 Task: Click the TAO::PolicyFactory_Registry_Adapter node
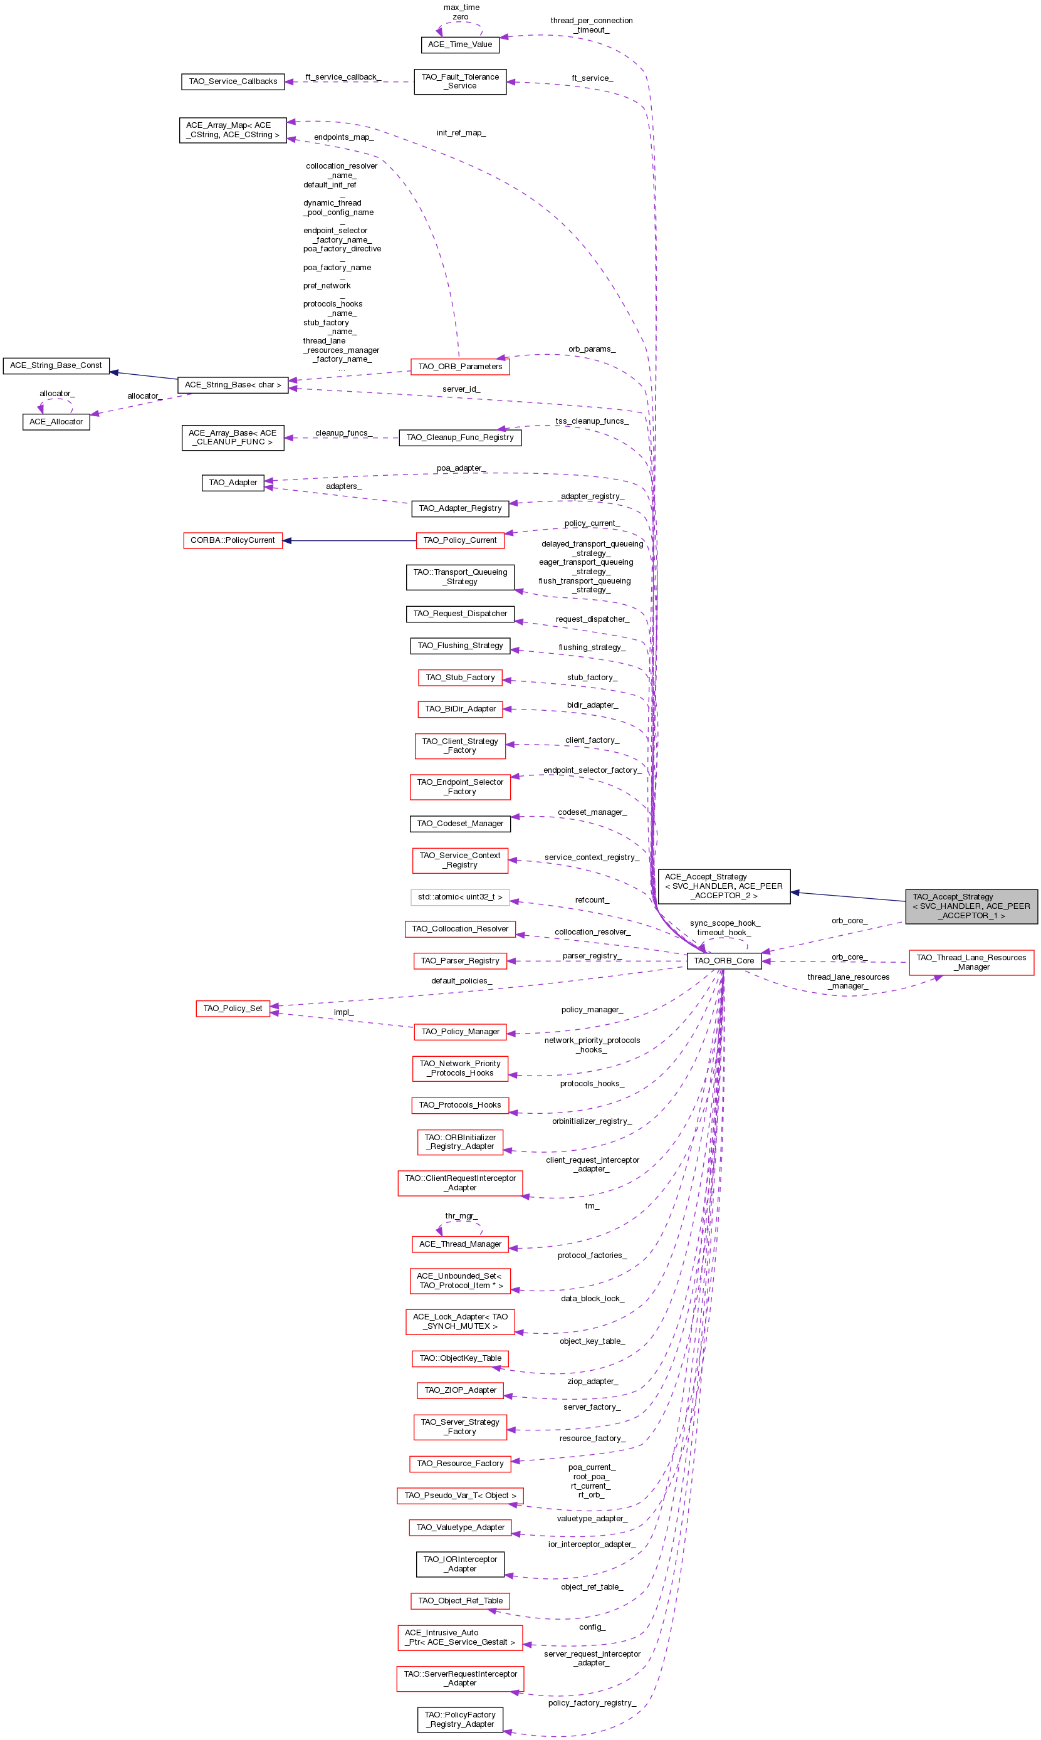[459, 1720]
